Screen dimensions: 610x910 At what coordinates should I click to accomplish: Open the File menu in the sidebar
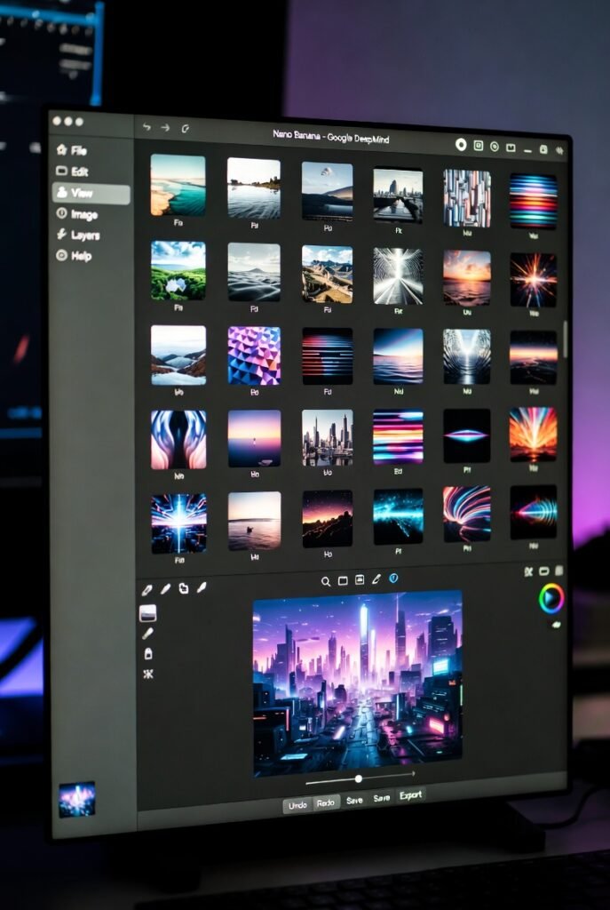(x=71, y=150)
